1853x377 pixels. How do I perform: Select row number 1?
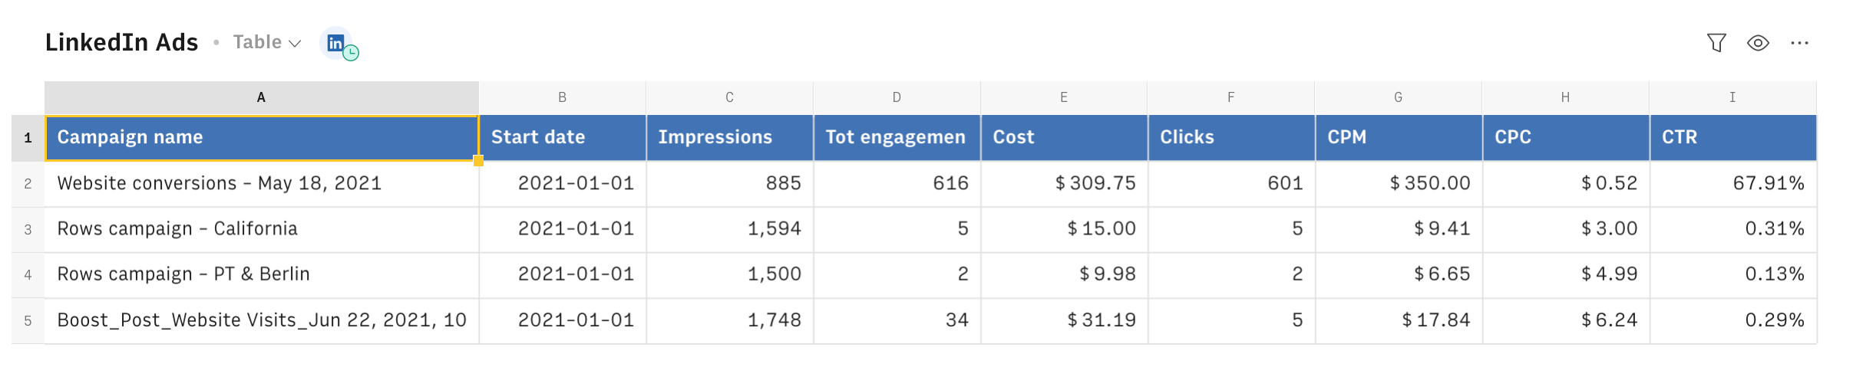pyautogui.click(x=28, y=138)
